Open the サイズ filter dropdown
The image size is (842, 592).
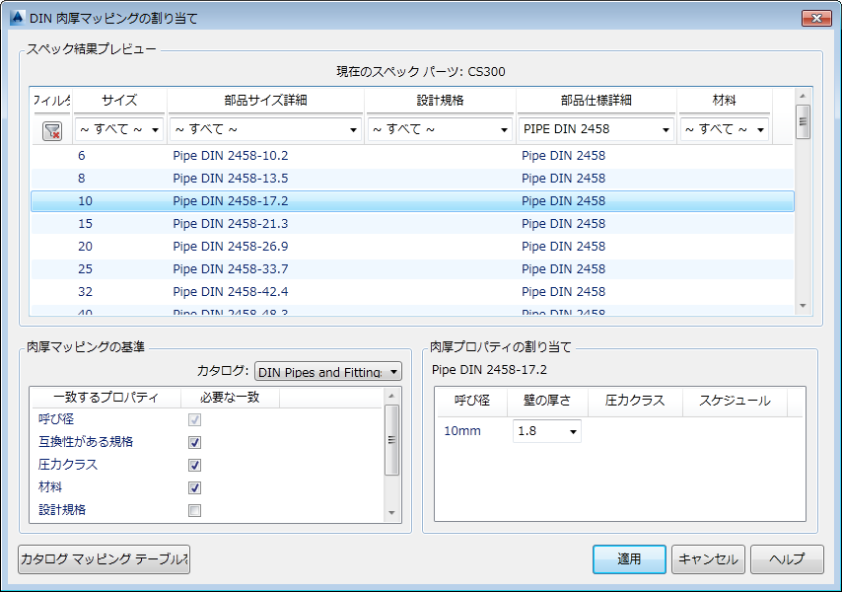point(119,129)
